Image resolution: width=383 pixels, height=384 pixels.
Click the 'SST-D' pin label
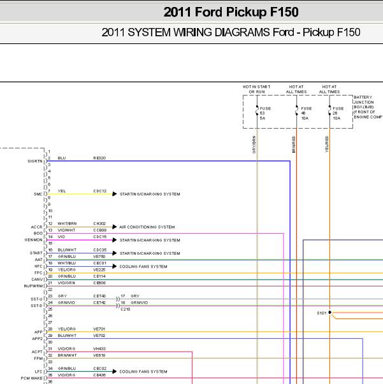tap(36, 306)
